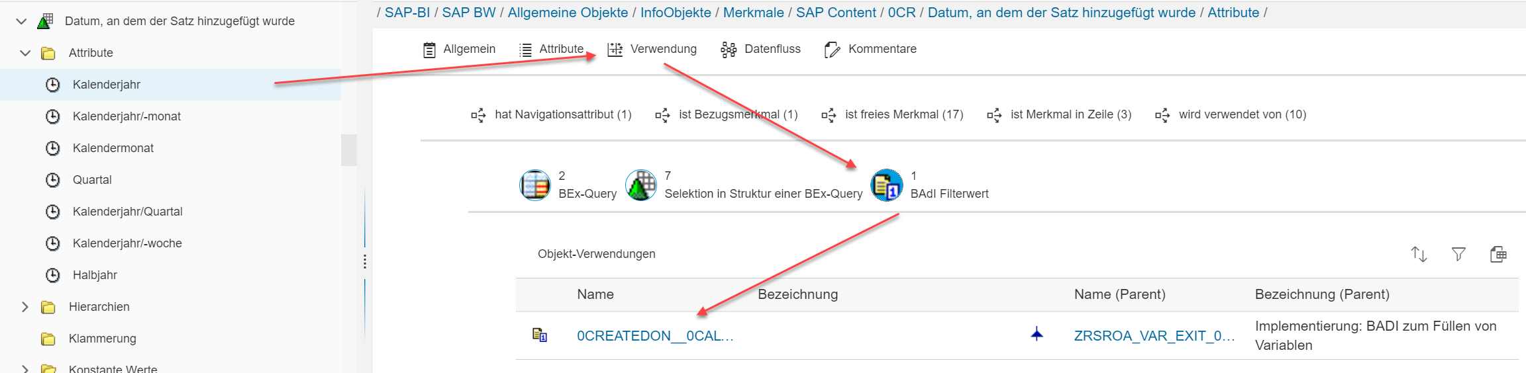This screenshot has width=1526, height=373.
Task: Open the Datenfluss tab
Action: pyautogui.click(x=761, y=49)
